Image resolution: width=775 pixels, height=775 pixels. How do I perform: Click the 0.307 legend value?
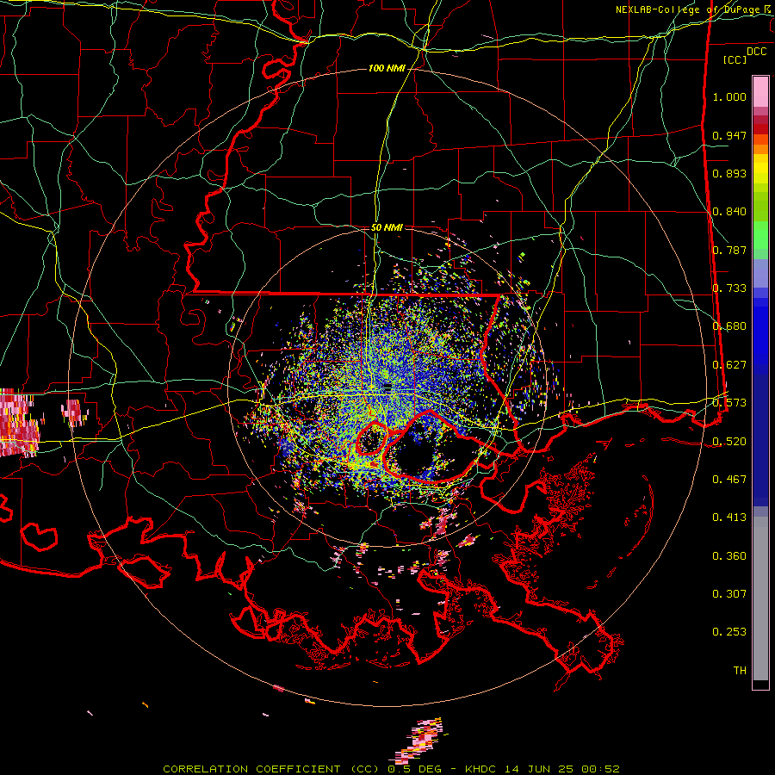tap(729, 594)
